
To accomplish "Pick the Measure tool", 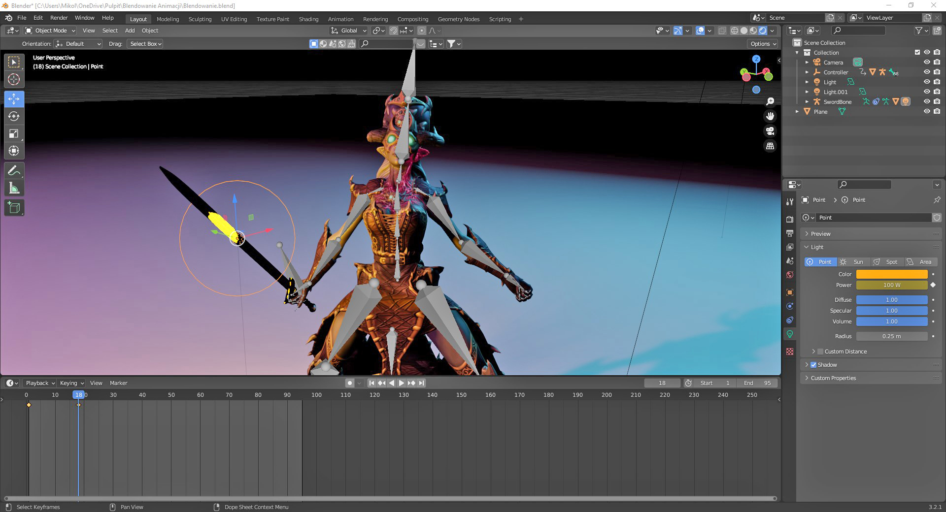I will coord(14,188).
